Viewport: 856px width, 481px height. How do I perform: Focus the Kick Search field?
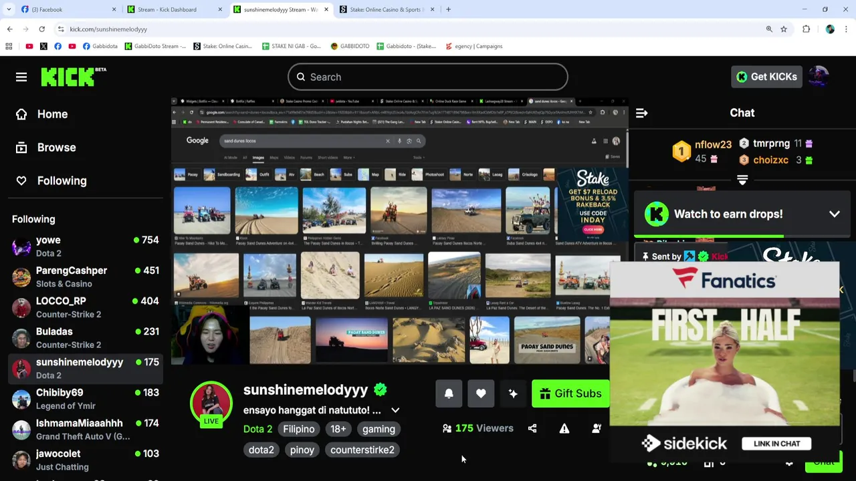428,77
